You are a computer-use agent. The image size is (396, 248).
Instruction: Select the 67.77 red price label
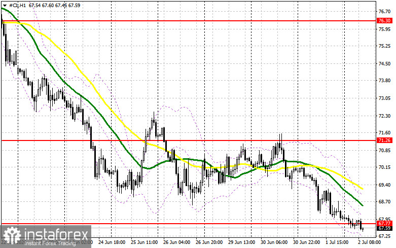tap(385, 224)
